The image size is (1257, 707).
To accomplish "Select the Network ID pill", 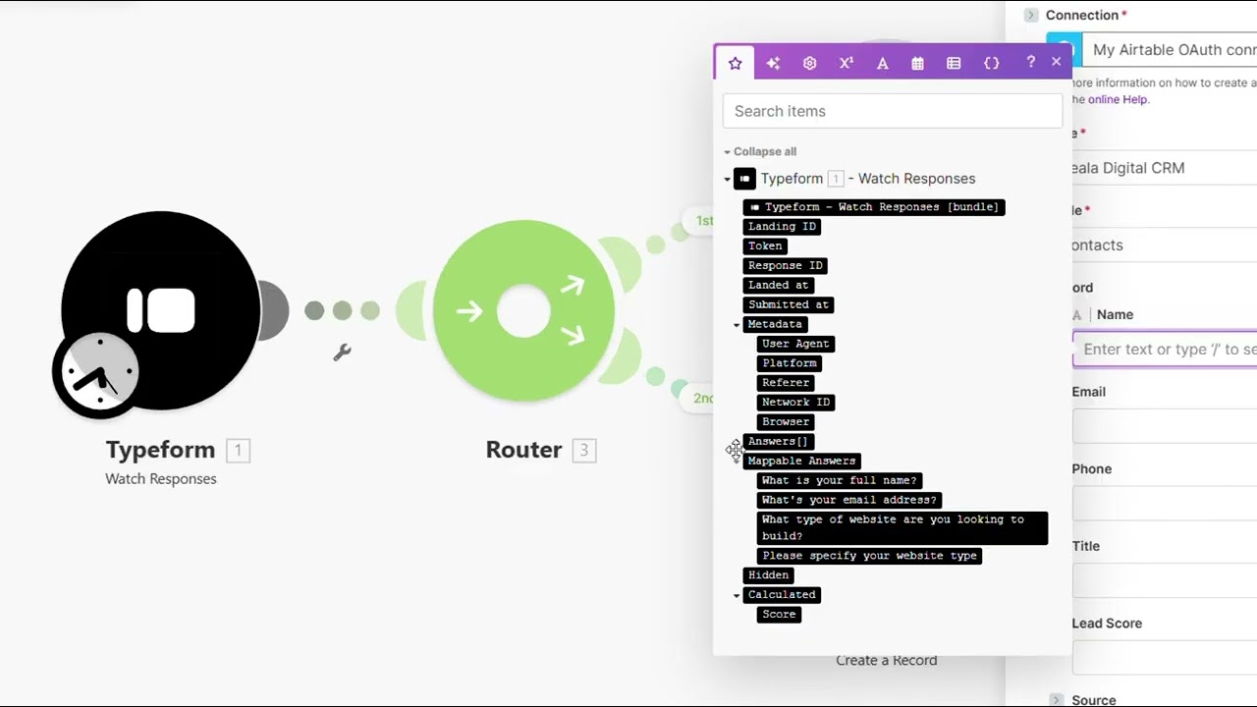I will (796, 402).
